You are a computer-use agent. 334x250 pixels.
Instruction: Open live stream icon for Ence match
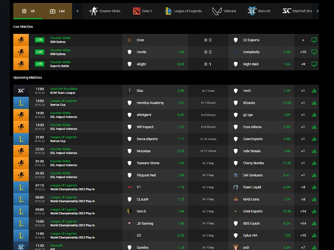pos(314,40)
